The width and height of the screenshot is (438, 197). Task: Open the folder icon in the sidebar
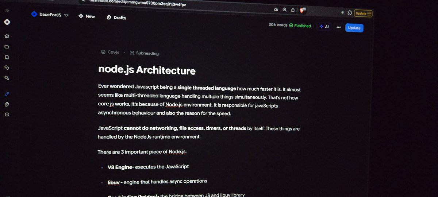[7, 47]
